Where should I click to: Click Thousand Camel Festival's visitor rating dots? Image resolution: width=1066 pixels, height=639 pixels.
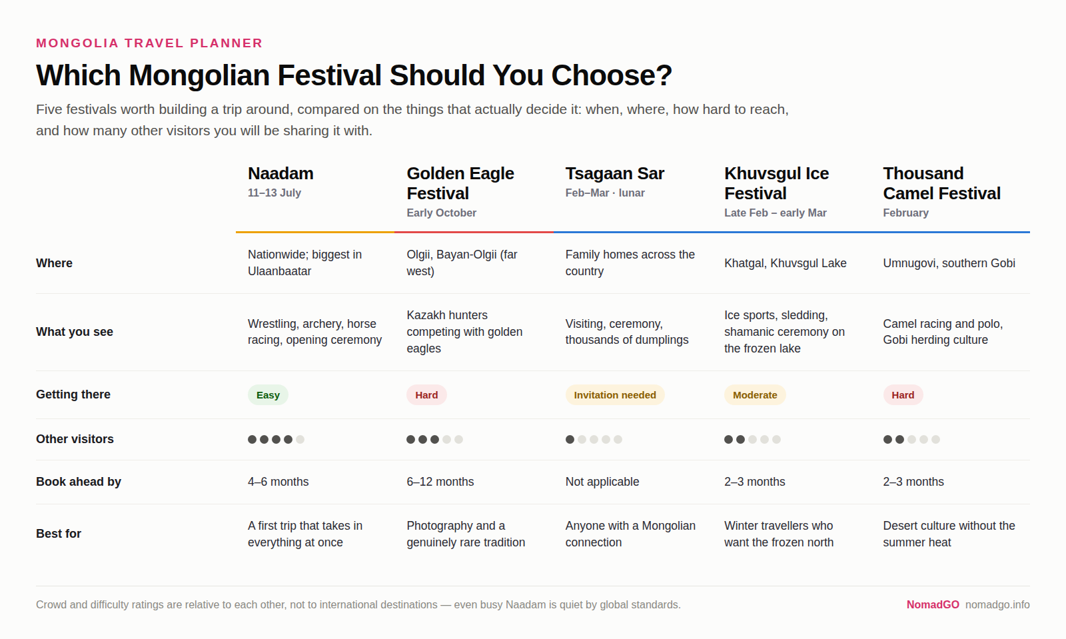coord(911,439)
